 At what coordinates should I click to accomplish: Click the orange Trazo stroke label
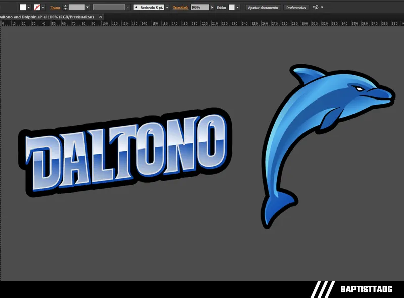[55, 8]
